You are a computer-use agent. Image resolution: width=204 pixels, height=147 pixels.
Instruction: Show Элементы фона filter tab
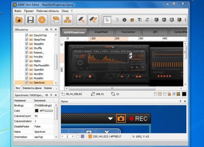tap(32, 88)
